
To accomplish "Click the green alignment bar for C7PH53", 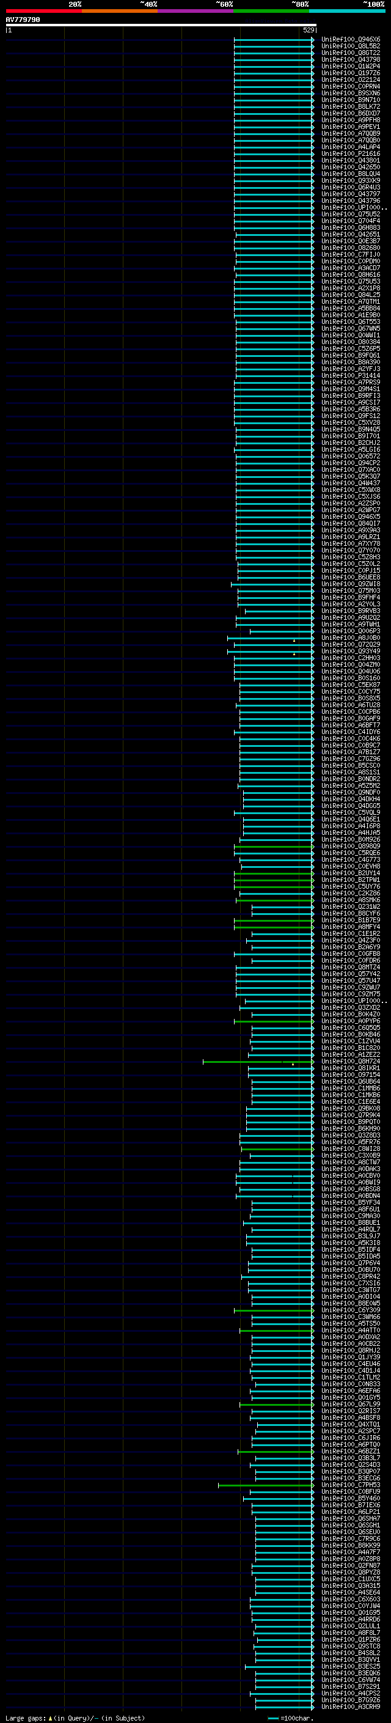I will (266, 1485).
